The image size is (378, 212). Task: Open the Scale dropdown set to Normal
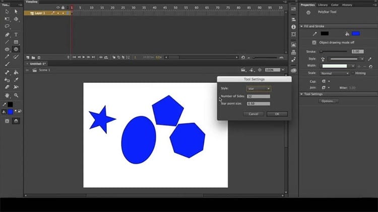click(x=335, y=73)
